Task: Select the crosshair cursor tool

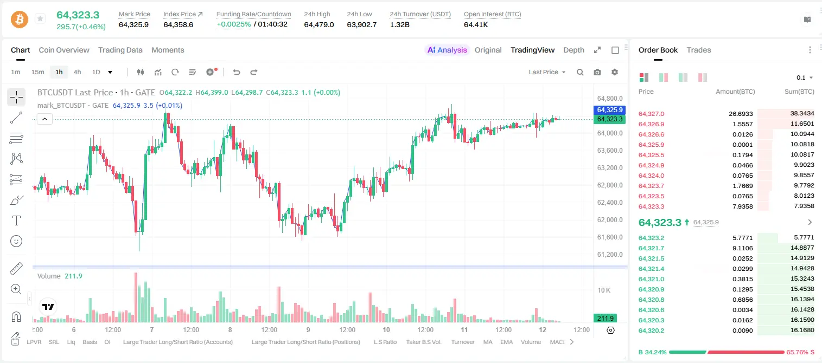Action: click(16, 98)
